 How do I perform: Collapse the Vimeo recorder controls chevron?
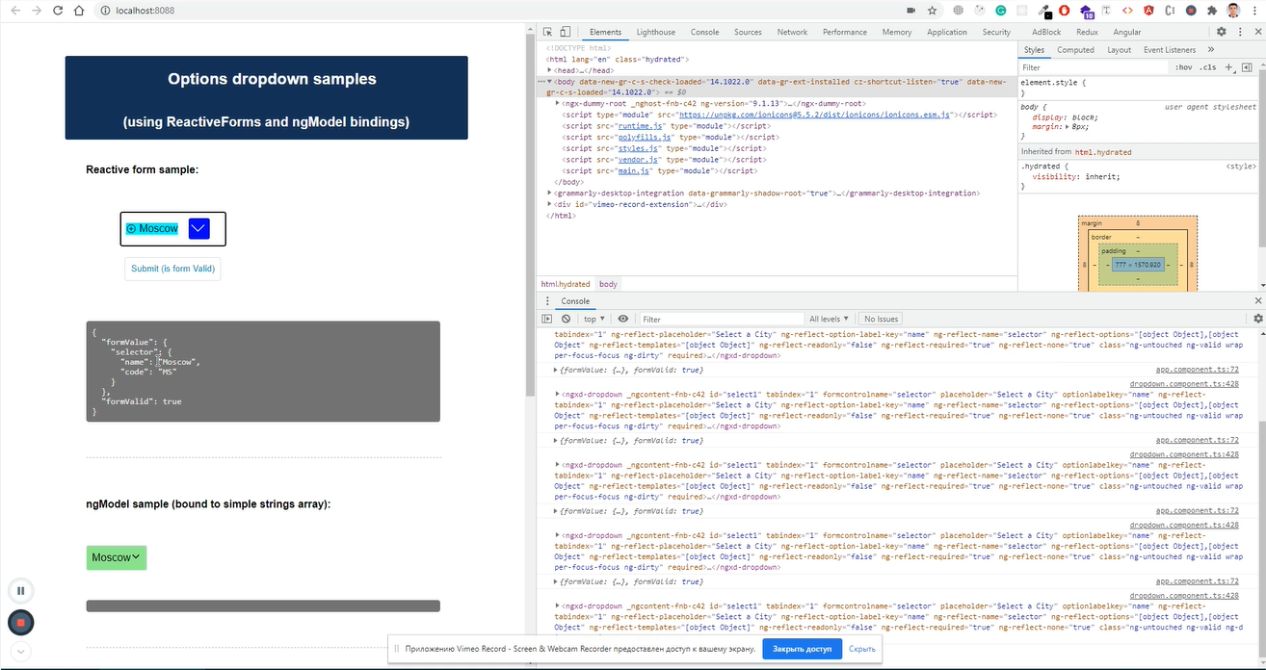tap(20, 652)
